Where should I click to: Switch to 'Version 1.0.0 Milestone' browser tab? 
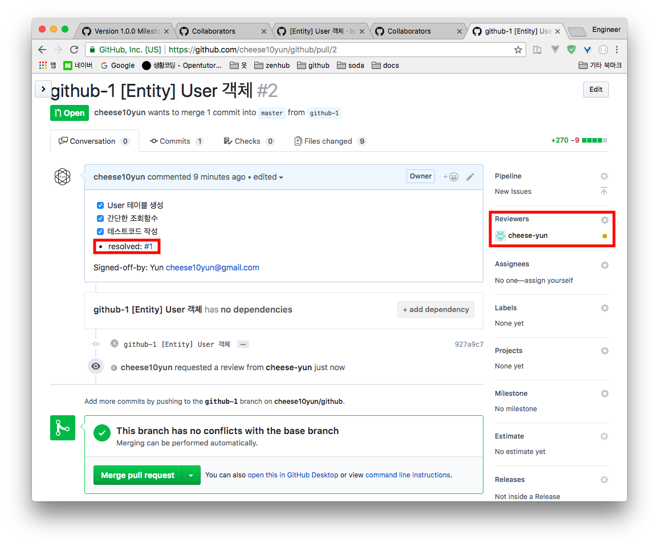125,31
